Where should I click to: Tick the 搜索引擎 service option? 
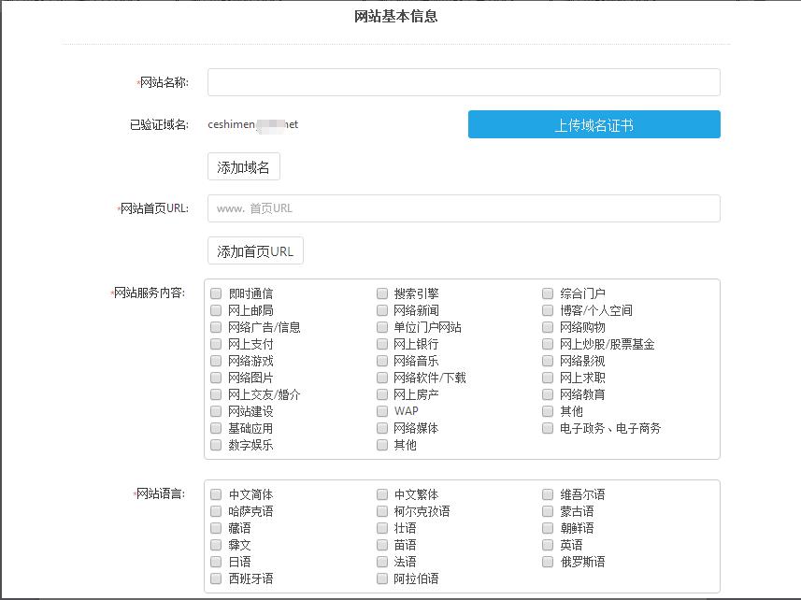coord(382,293)
